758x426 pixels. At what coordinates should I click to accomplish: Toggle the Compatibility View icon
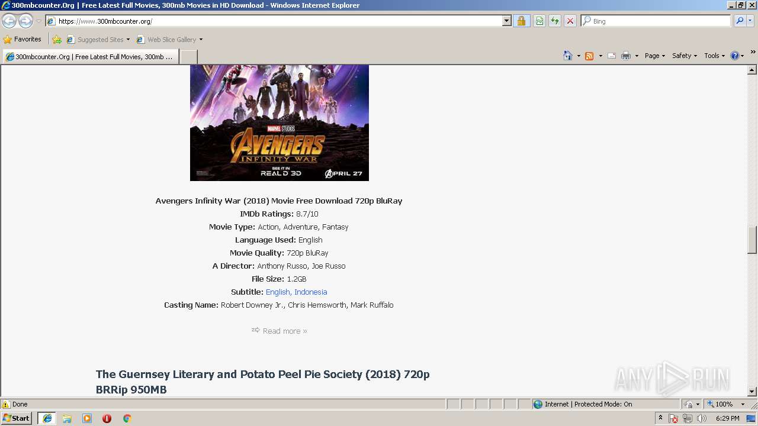coord(539,21)
